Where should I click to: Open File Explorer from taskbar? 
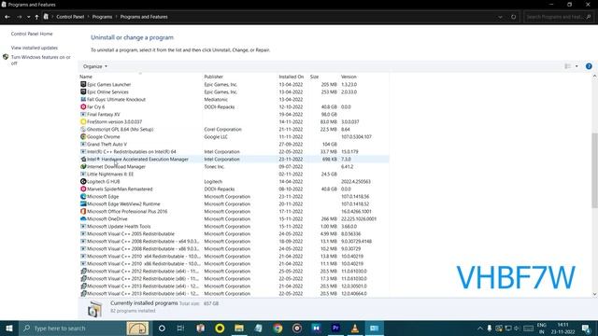[x=239, y=328]
